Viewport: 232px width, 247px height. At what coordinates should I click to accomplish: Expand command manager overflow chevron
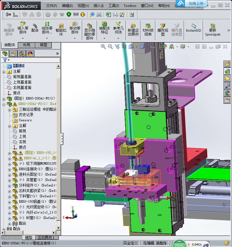pos(229,30)
